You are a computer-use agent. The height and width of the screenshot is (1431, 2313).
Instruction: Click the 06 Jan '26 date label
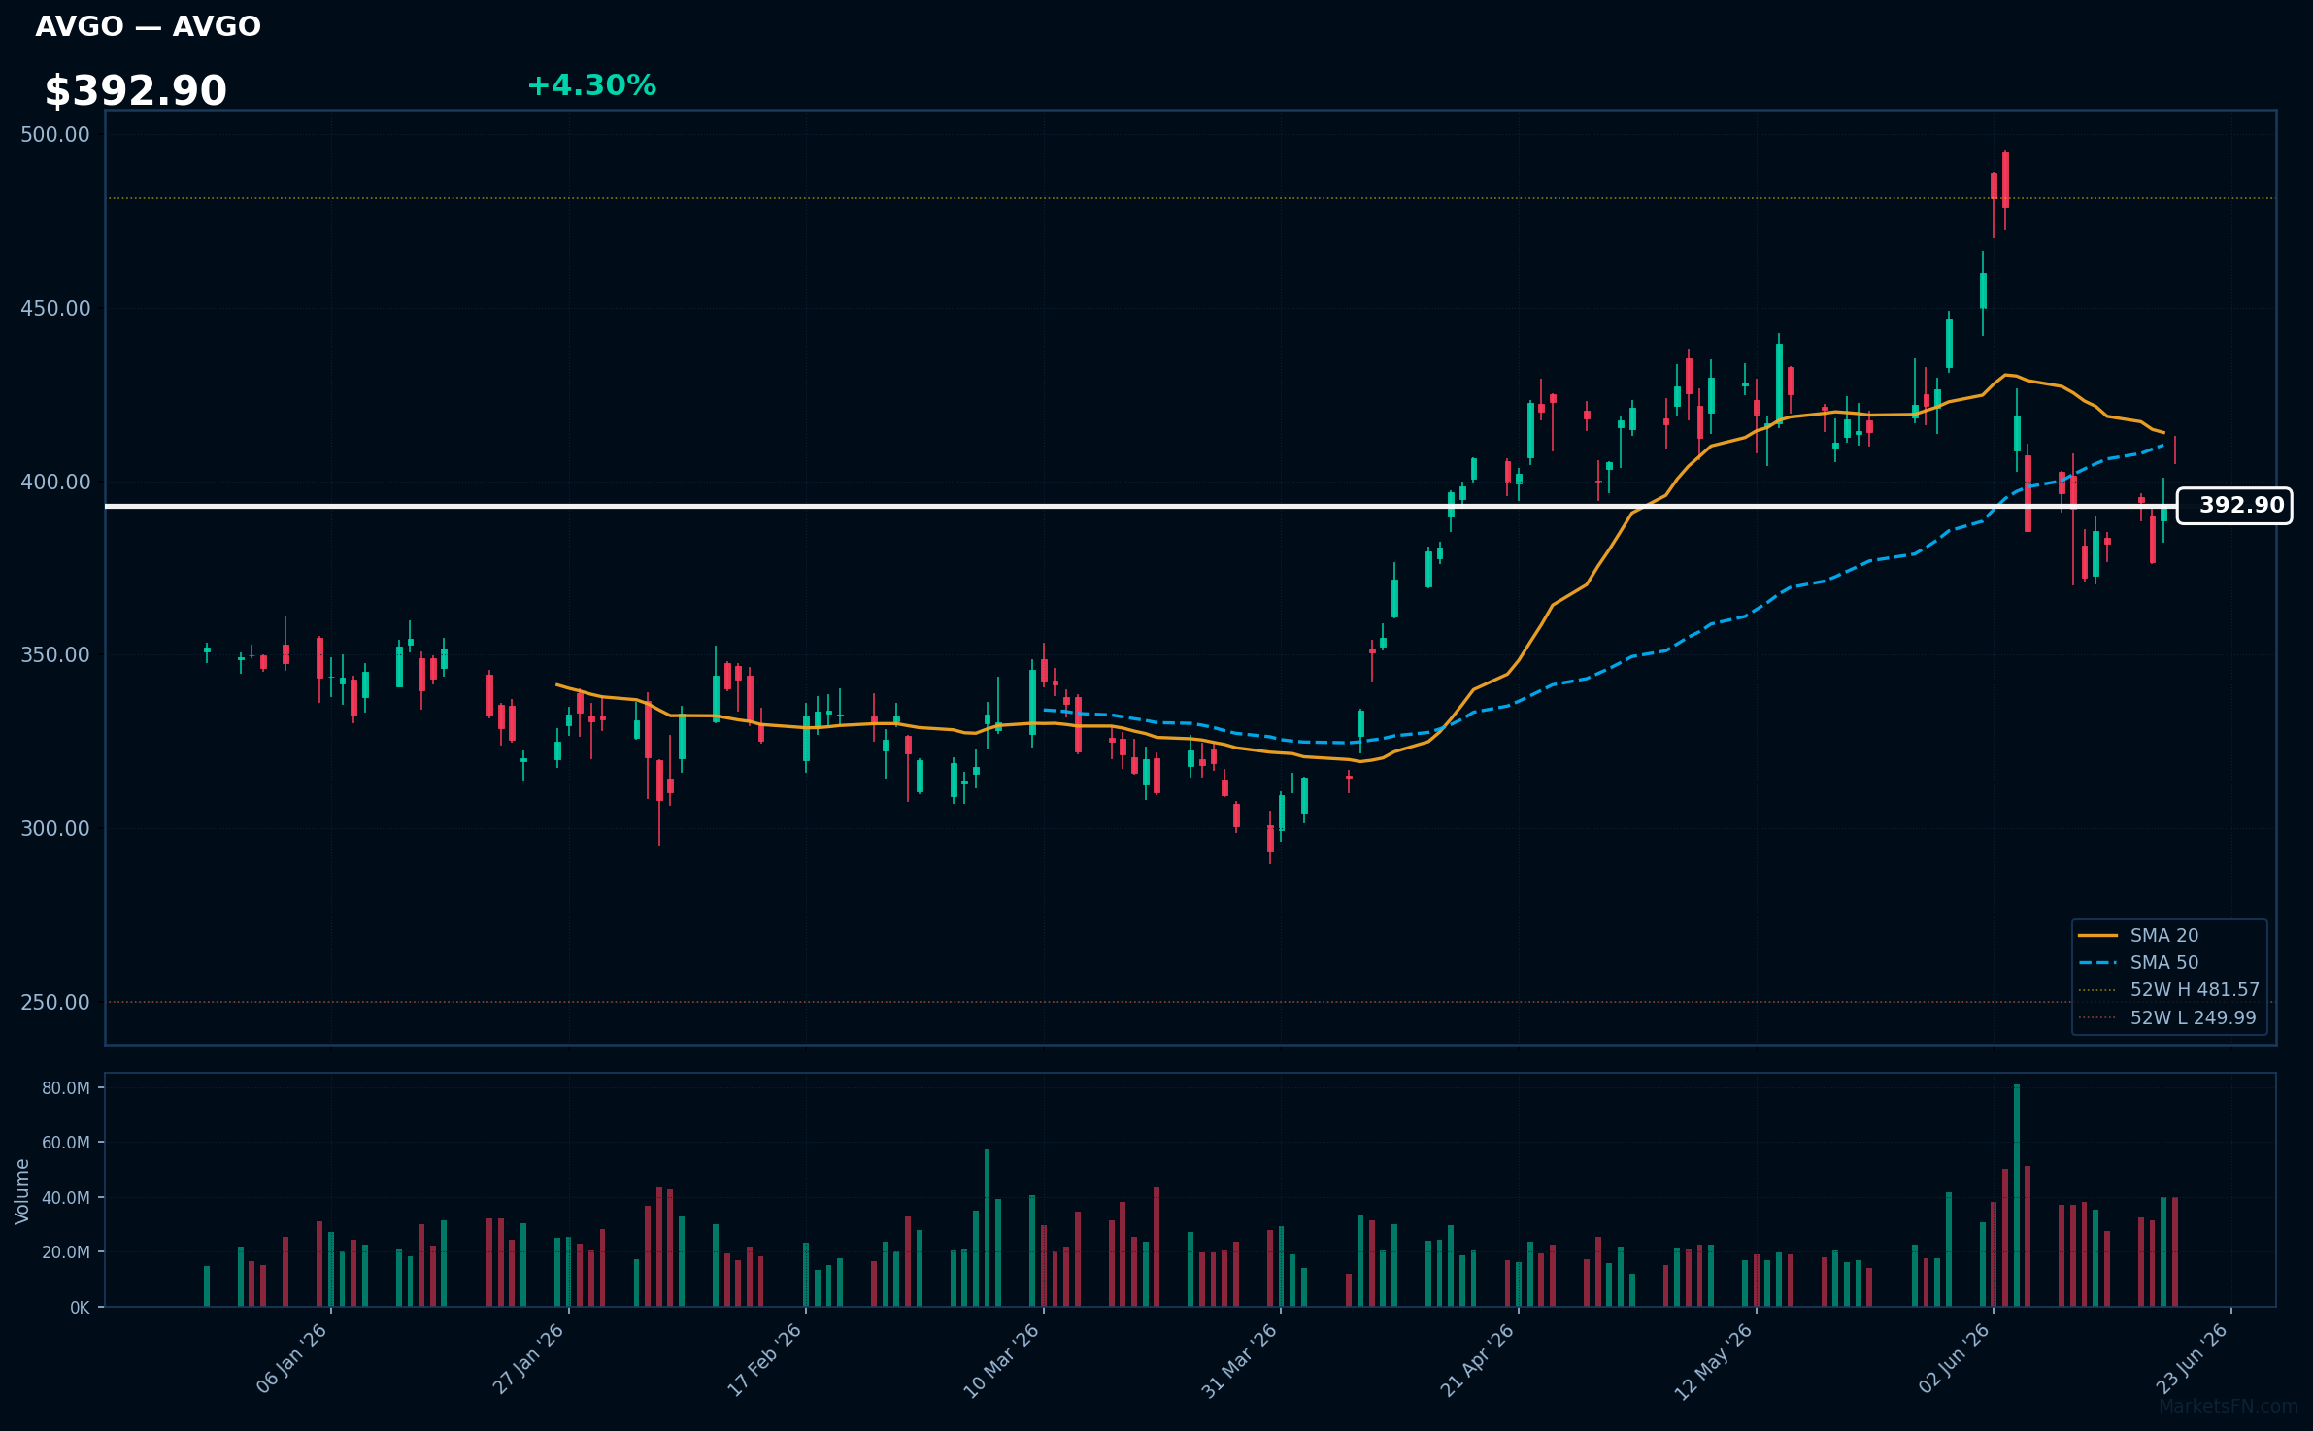[291, 1359]
